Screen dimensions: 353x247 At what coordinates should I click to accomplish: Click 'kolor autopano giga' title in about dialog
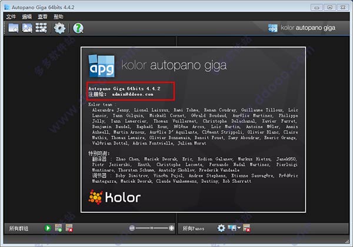click(174, 65)
